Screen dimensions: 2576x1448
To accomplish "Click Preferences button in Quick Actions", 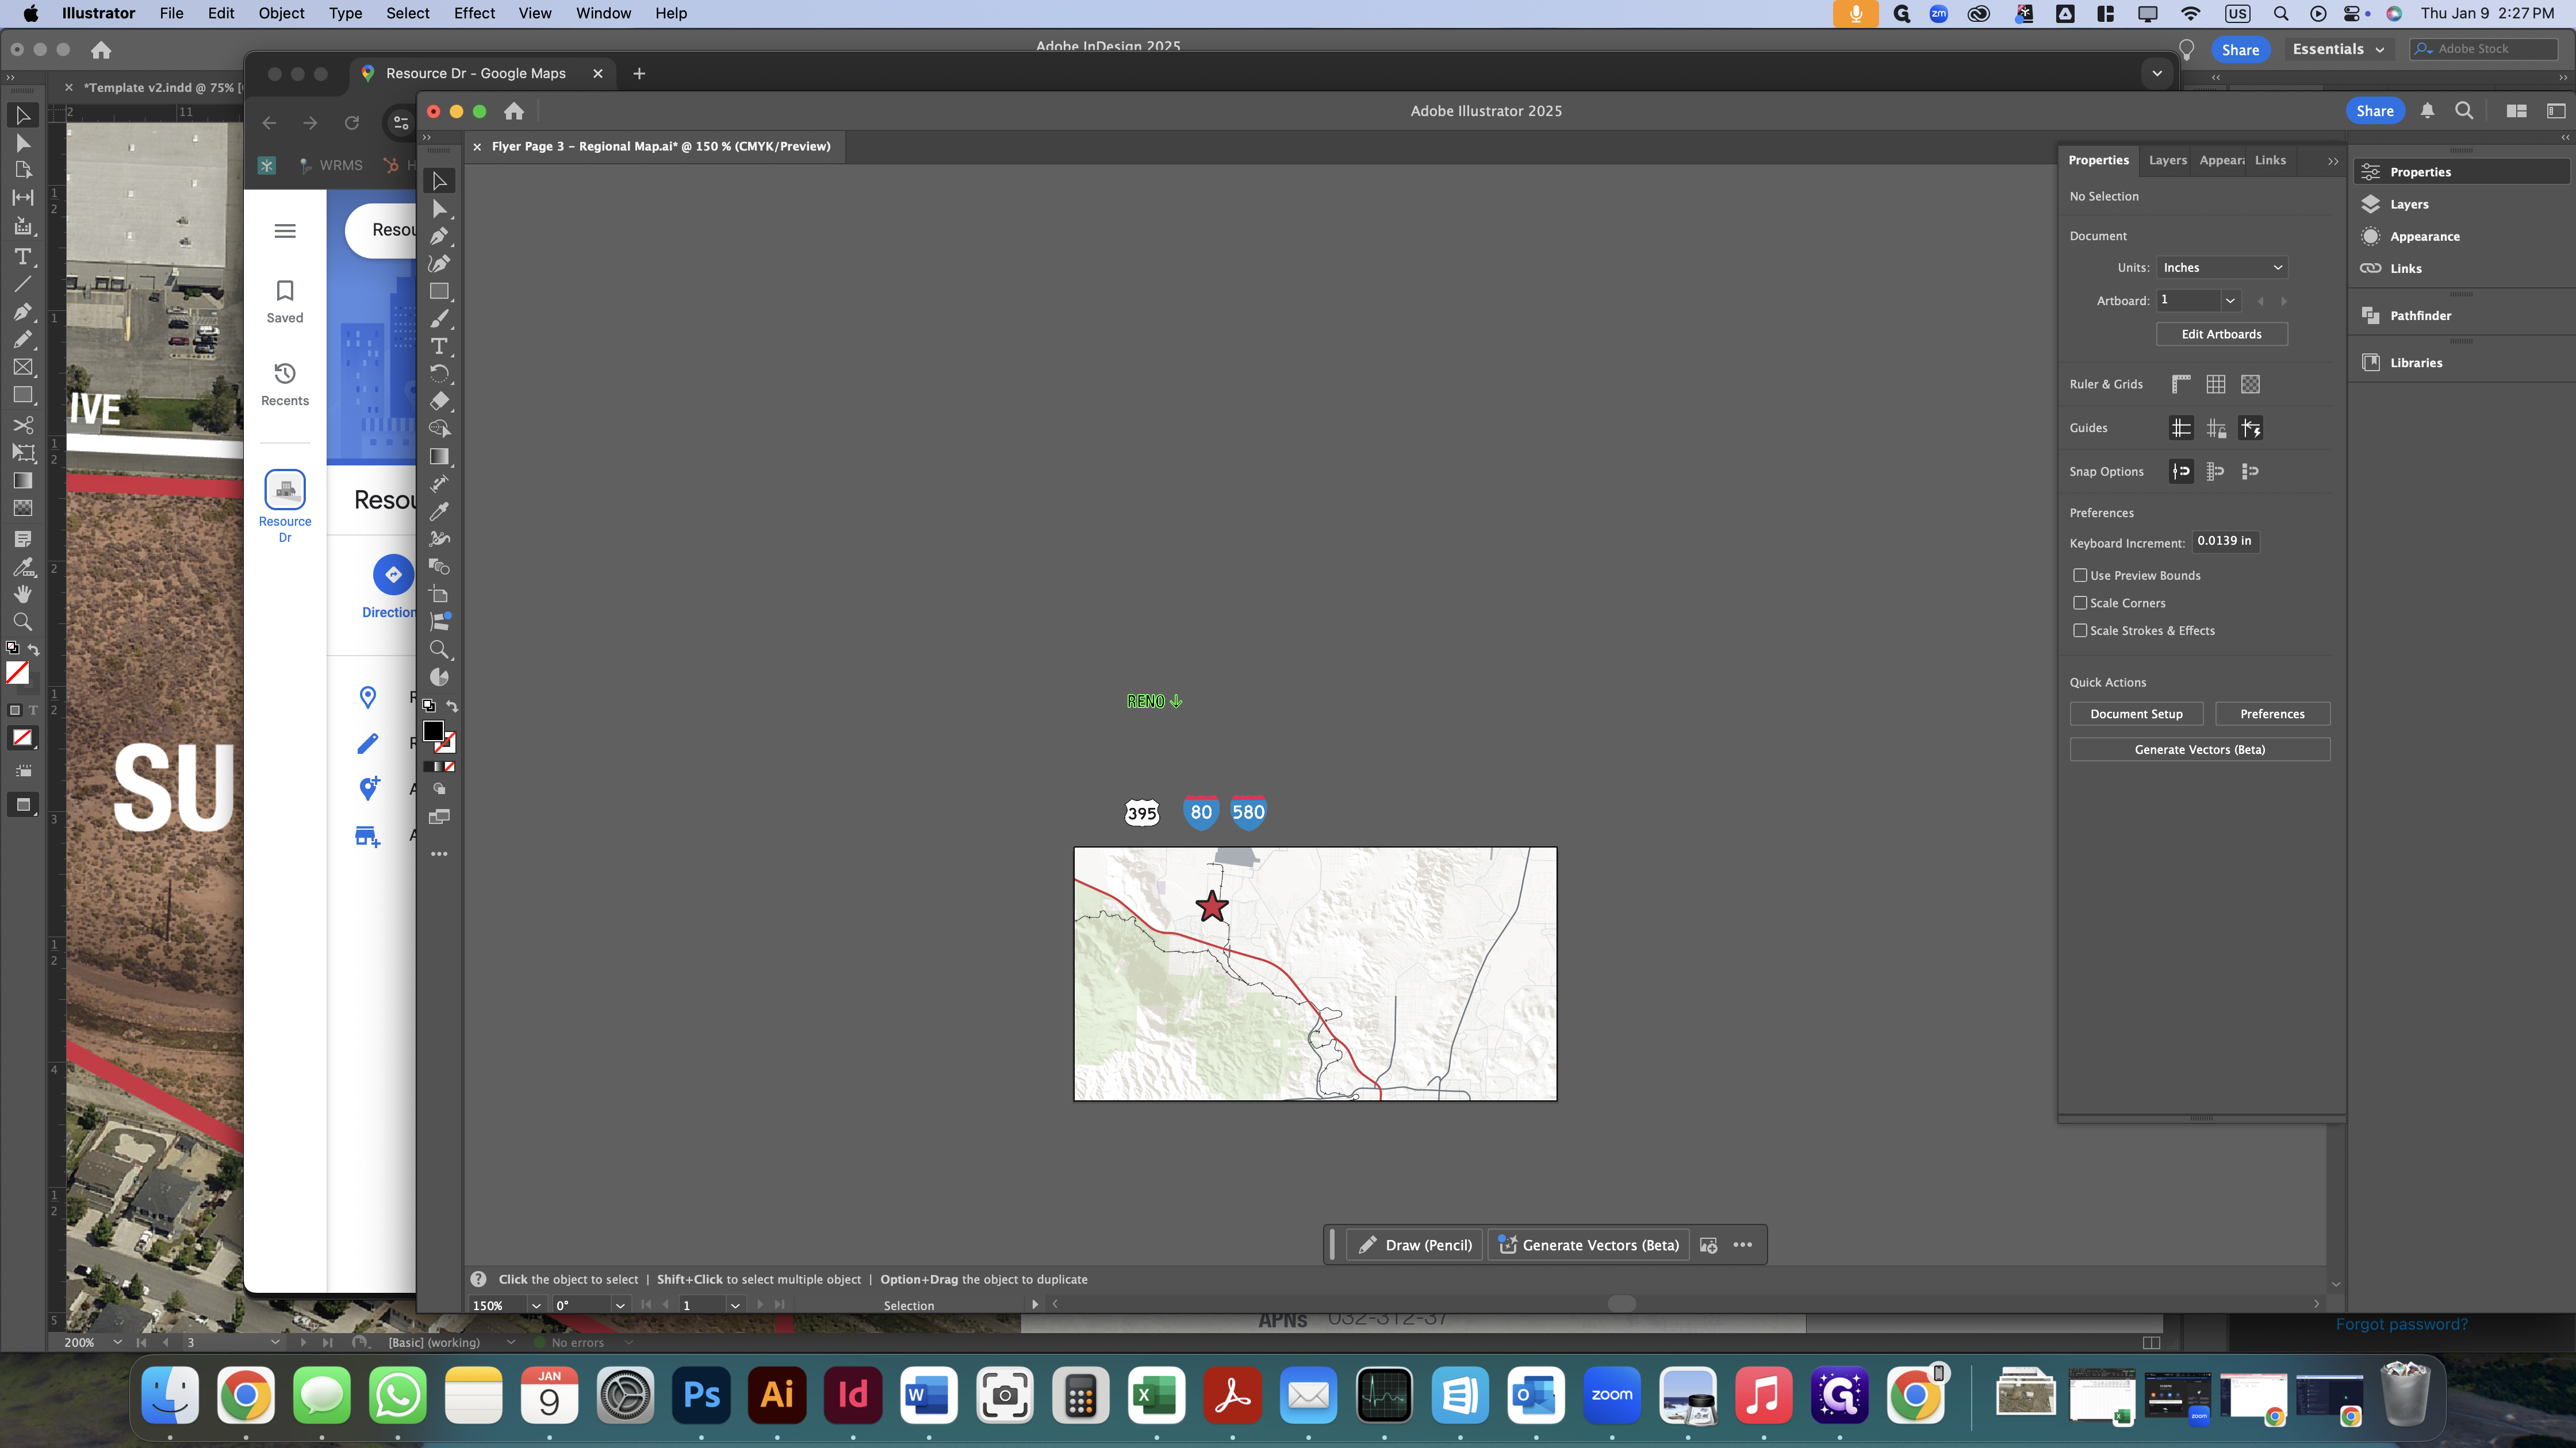I will pos(2272,714).
